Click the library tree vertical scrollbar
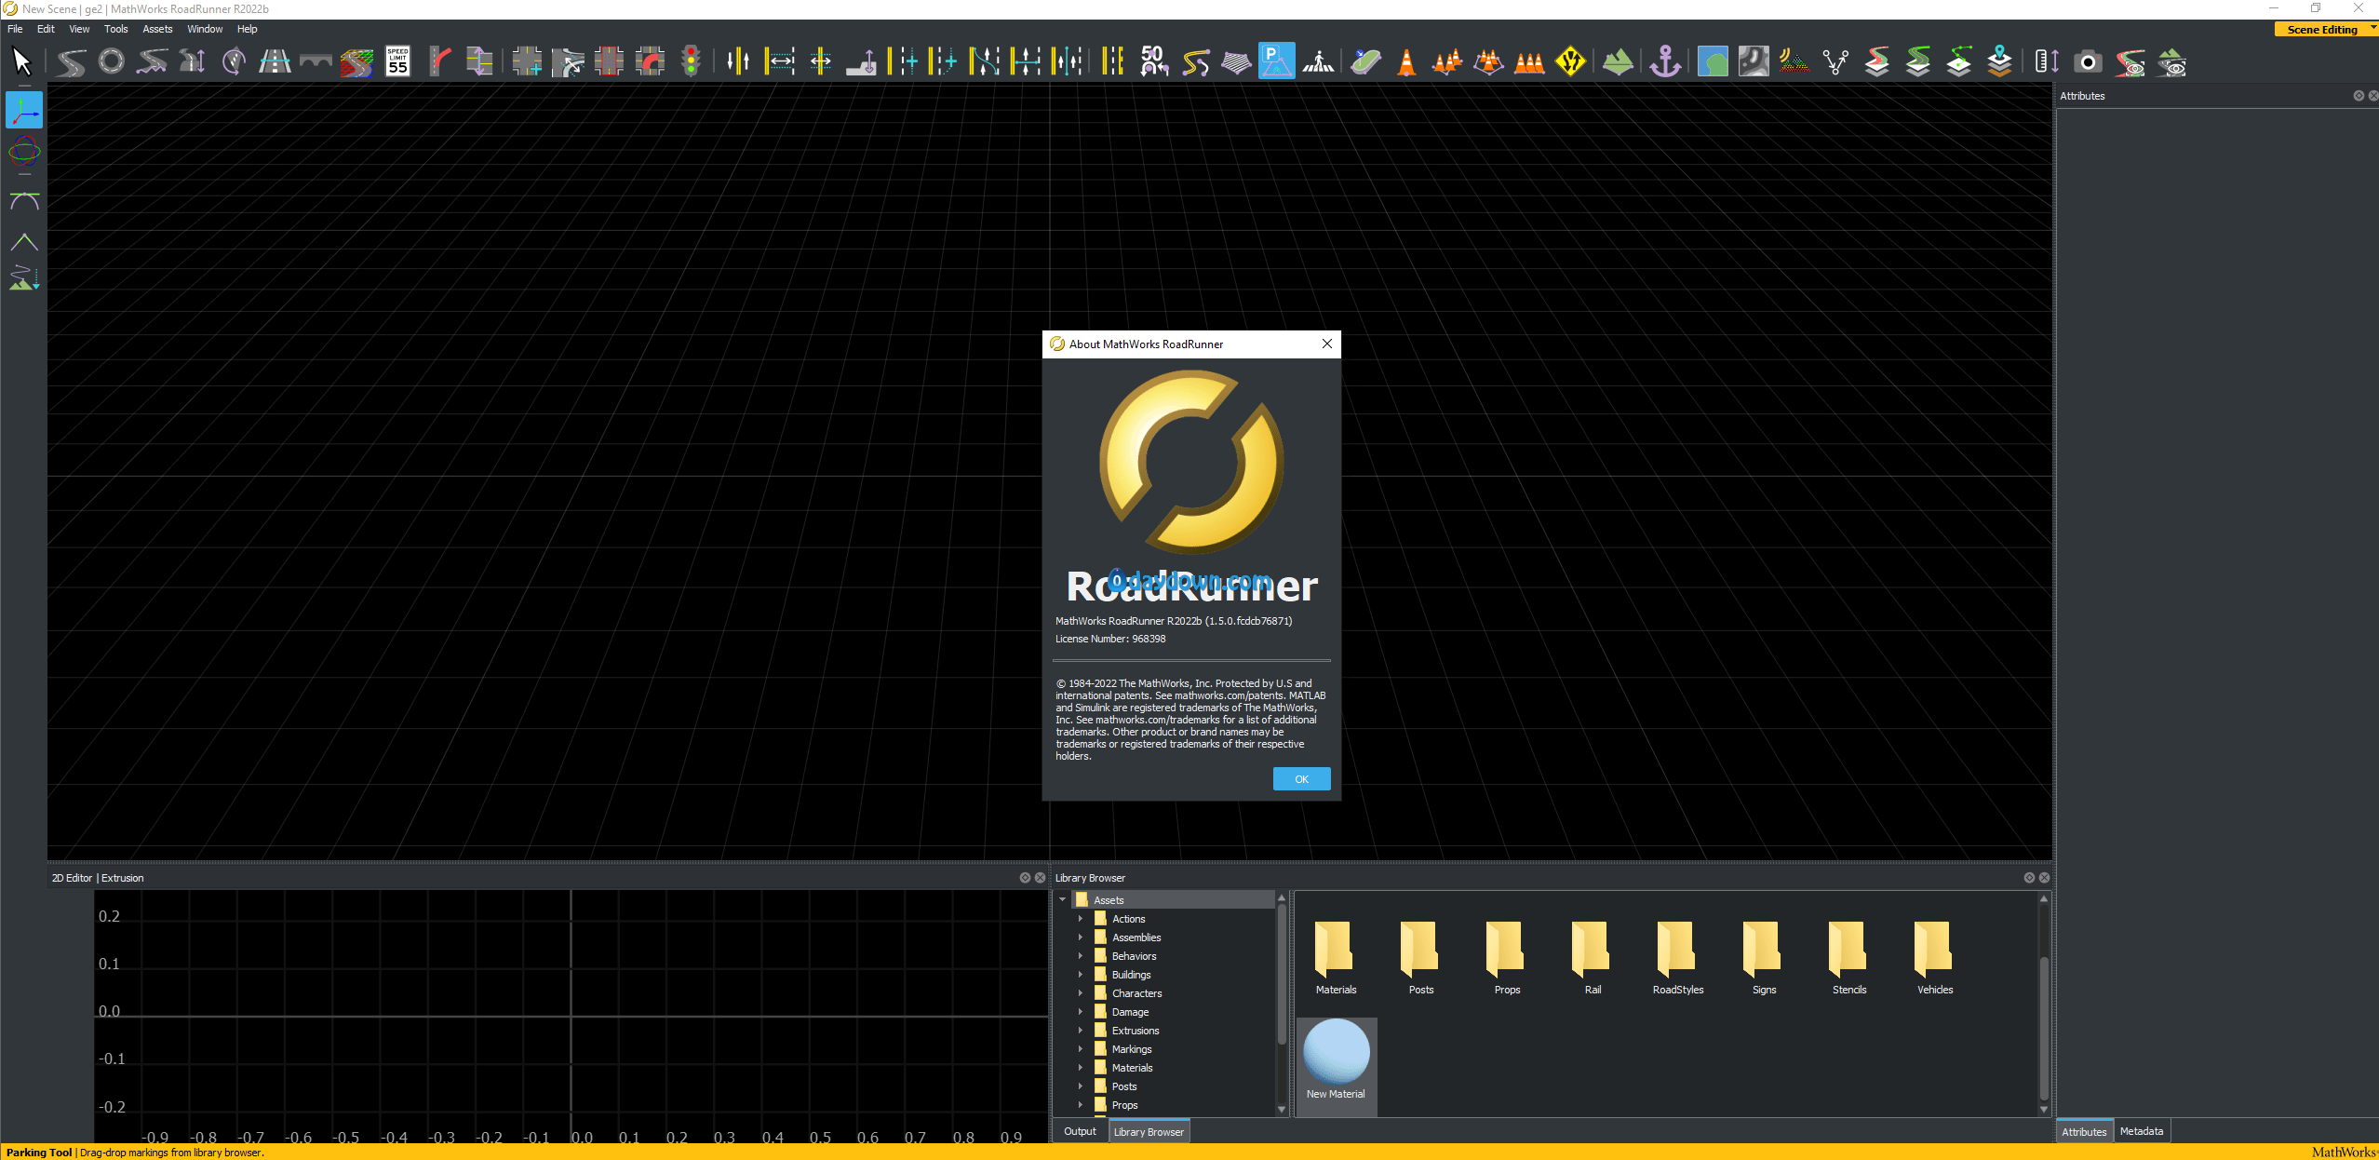Image resolution: width=2379 pixels, height=1160 pixels. [x=1282, y=973]
